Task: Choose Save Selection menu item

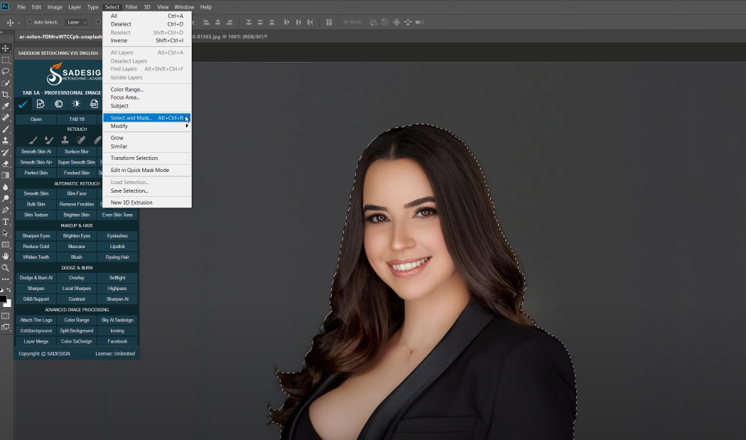Action: tap(147, 191)
